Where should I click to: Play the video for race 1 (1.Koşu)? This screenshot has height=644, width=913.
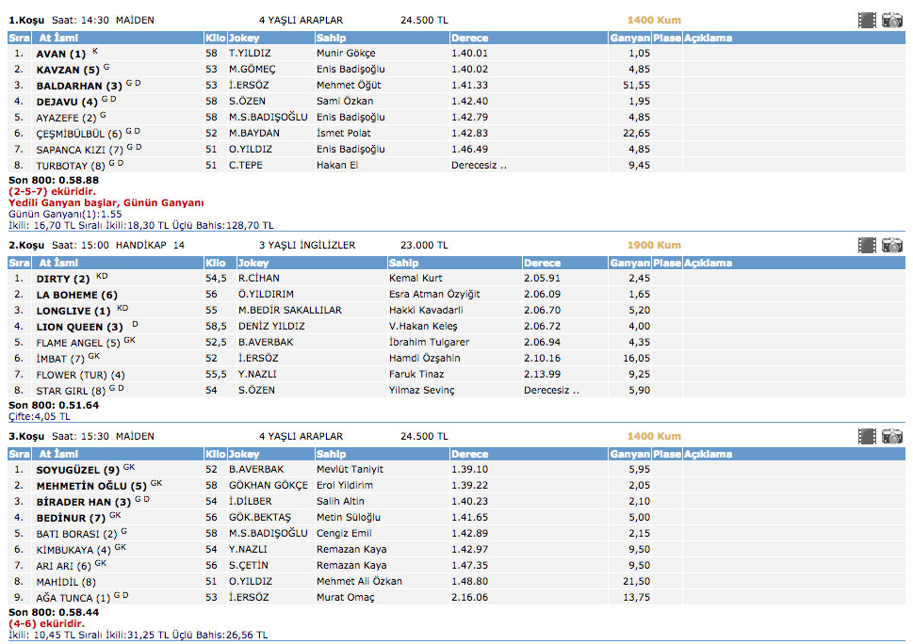867,20
